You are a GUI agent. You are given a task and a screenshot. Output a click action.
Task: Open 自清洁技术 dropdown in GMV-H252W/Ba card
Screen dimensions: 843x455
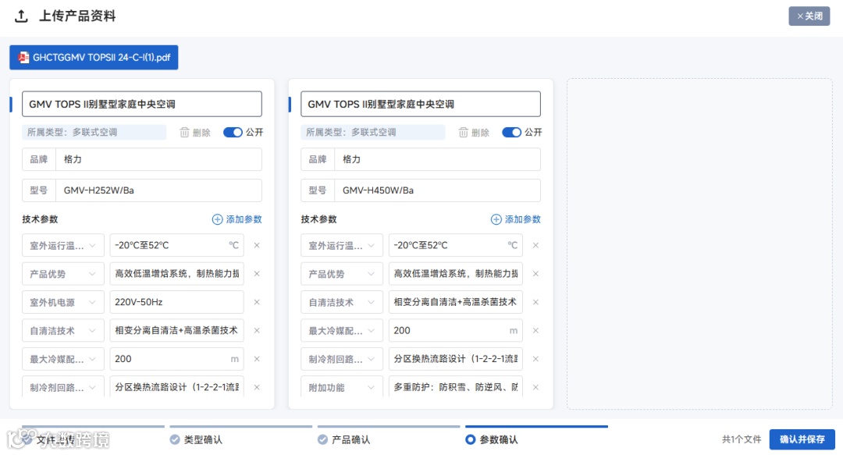[x=63, y=331]
